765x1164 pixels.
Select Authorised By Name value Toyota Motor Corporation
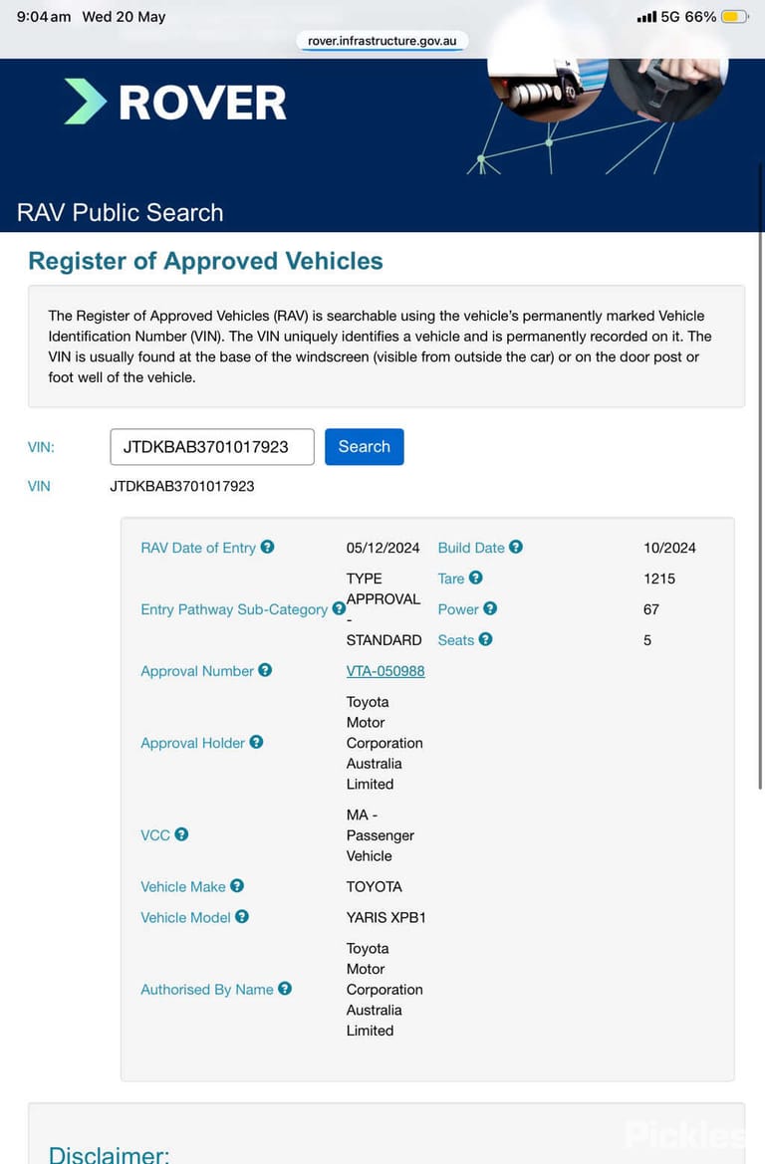click(x=383, y=989)
